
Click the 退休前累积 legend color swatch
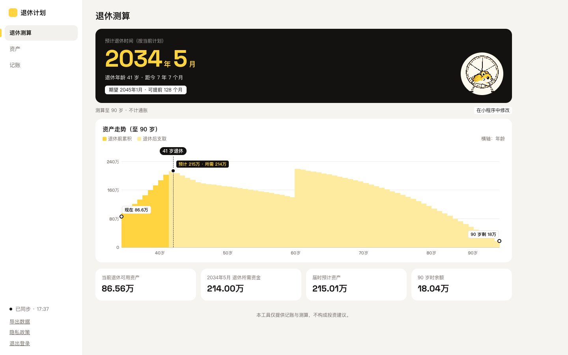[x=105, y=139]
